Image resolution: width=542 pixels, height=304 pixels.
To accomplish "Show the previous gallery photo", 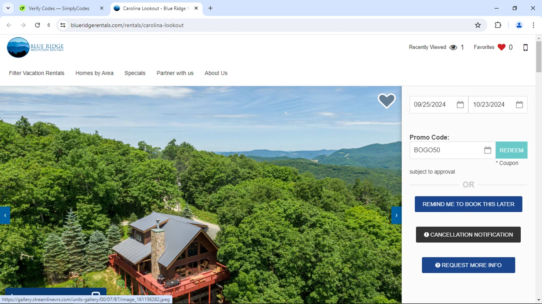I will click(x=5, y=215).
